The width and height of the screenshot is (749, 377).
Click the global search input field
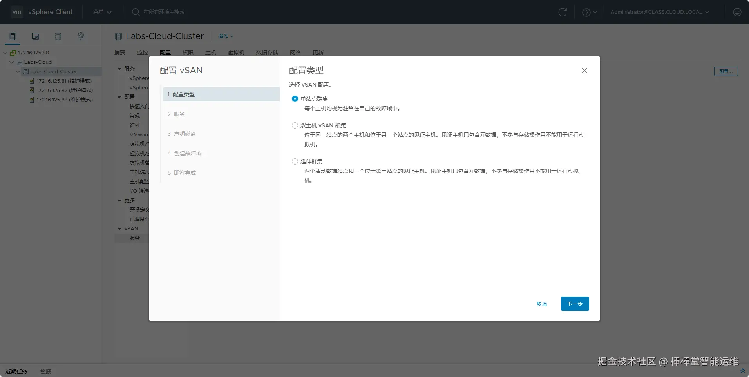coord(164,12)
